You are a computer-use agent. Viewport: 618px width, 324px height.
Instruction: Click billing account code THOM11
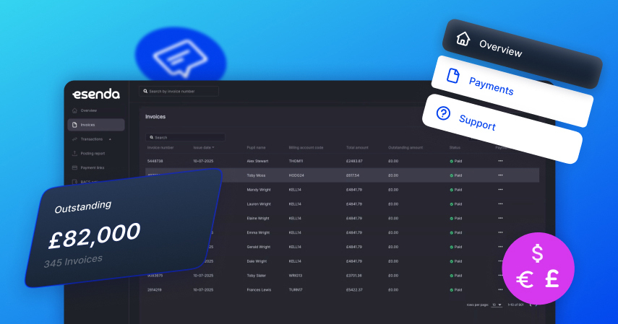tap(296, 161)
